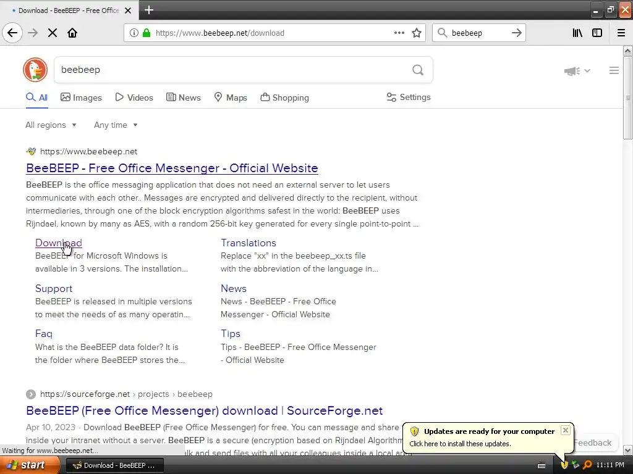This screenshot has height=474, width=633.
Task: Open the DuckDuckGo megaphone dropdown
Action: [x=577, y=71]
